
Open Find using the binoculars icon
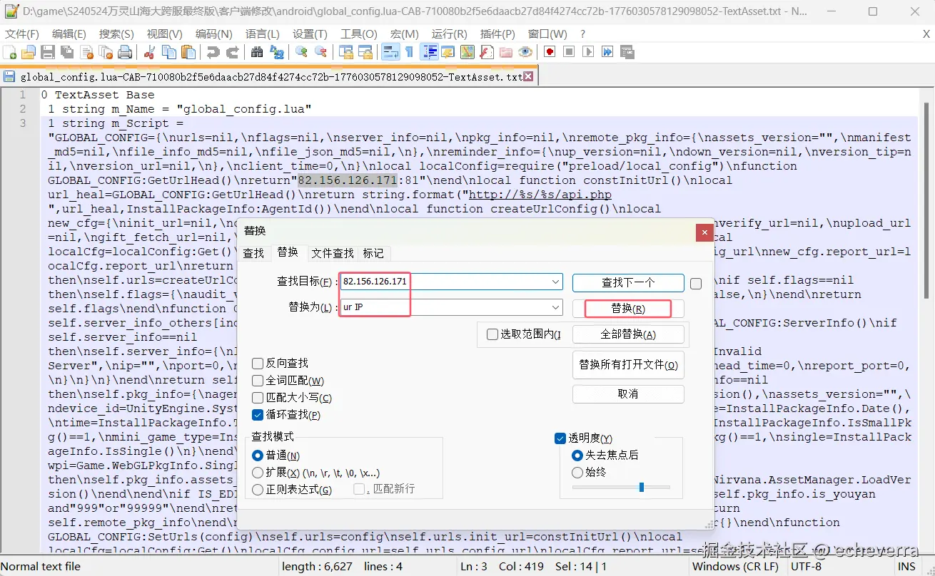click(x=258, y=52)
